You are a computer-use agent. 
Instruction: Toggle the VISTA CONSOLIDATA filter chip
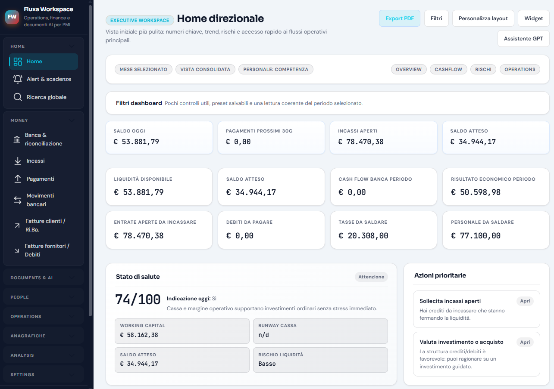(x=205, y=69)
